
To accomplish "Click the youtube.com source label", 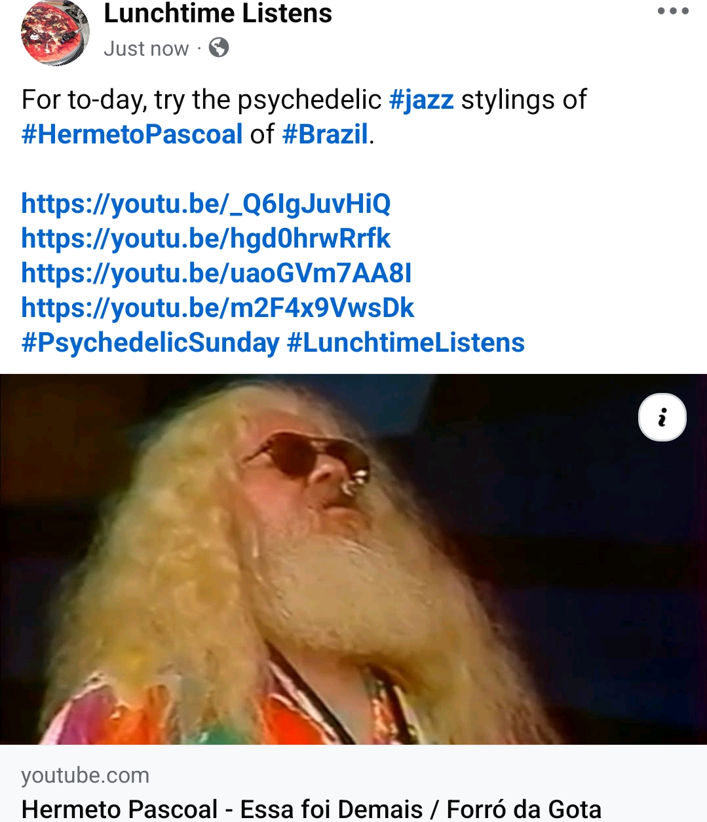I will [x=85, y=775].
